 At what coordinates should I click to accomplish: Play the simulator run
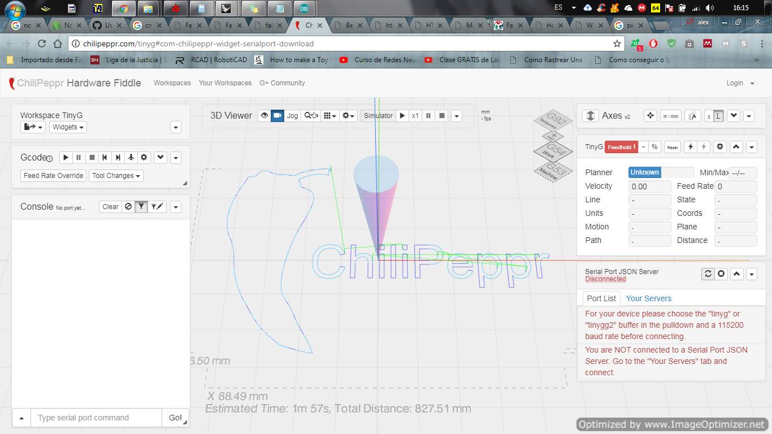tap(402, 116)
